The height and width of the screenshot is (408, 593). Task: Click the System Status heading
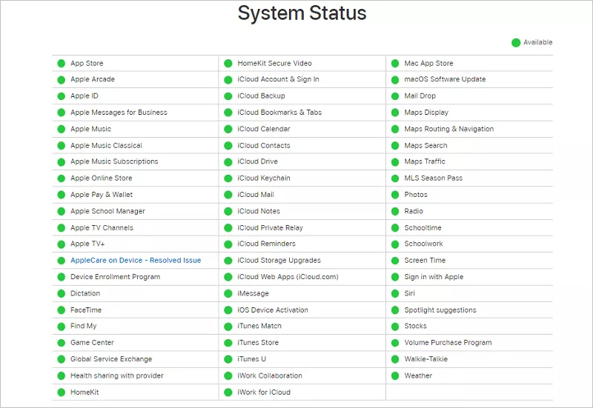[302, 13]
